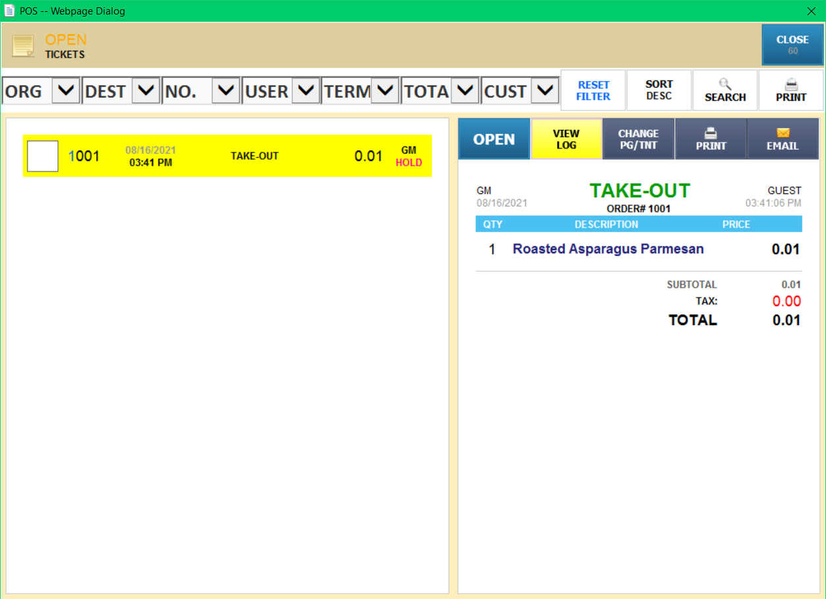Click the GUEST label on the receipt

pos(784,191)
